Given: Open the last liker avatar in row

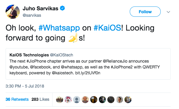Looking at the screenshot, I should pos(128,100).
